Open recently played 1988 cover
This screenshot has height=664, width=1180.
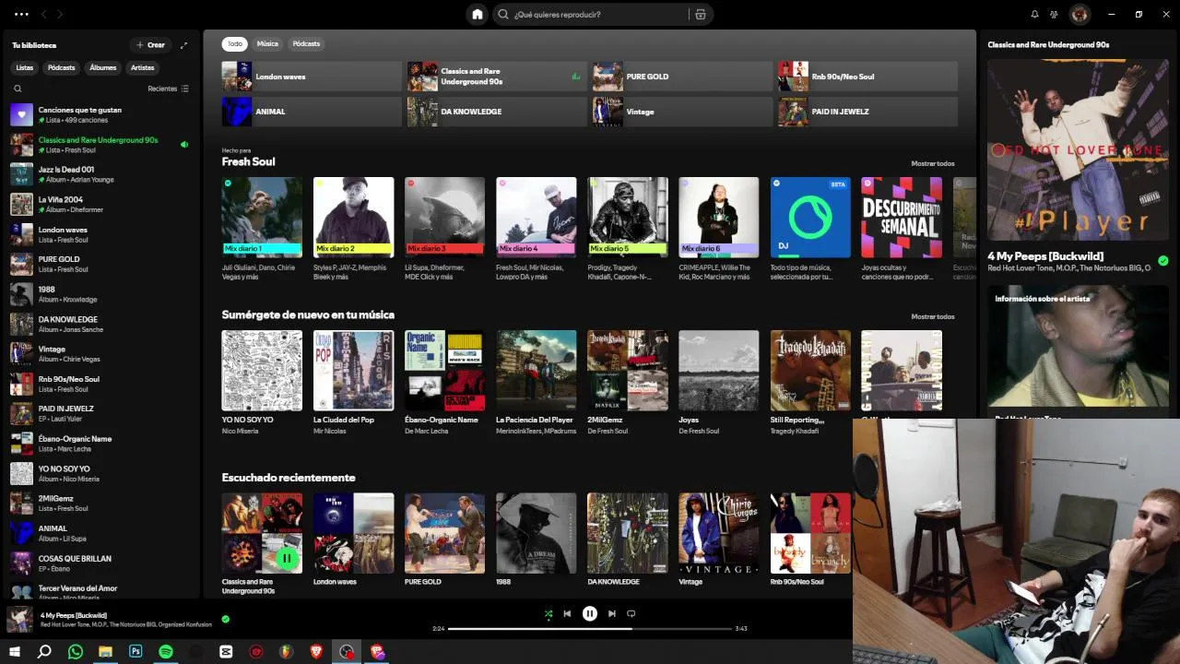point(536,533)
